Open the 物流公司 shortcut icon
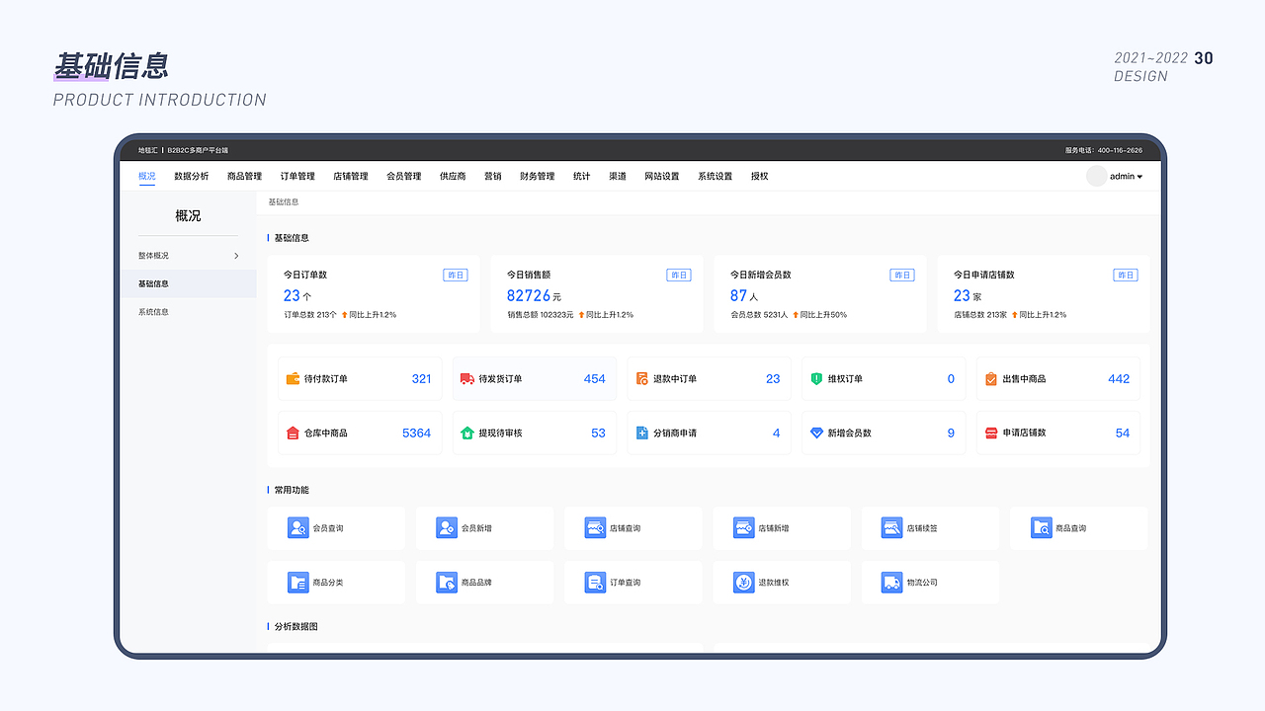 892,583
